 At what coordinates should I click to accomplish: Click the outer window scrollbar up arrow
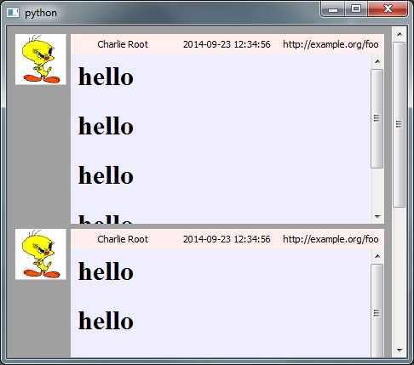pyautogui.click(x=400, y=34)
